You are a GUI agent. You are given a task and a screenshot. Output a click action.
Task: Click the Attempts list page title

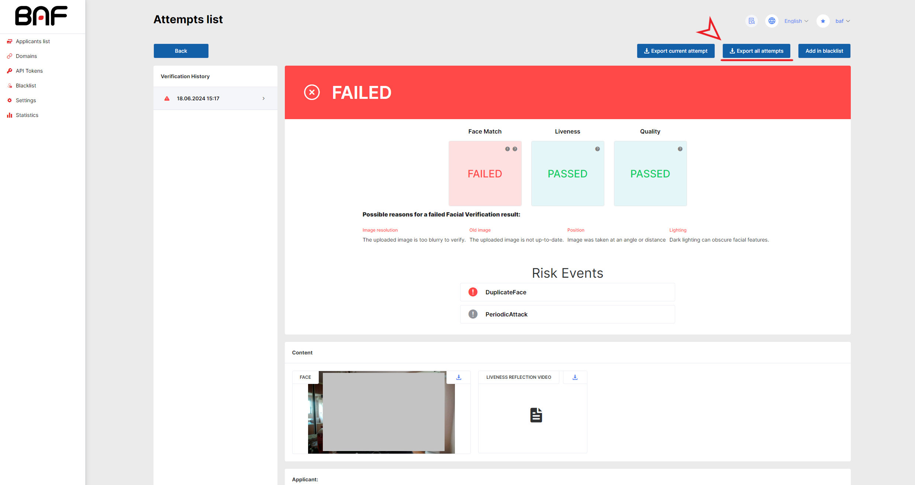[x=188, y=19]
